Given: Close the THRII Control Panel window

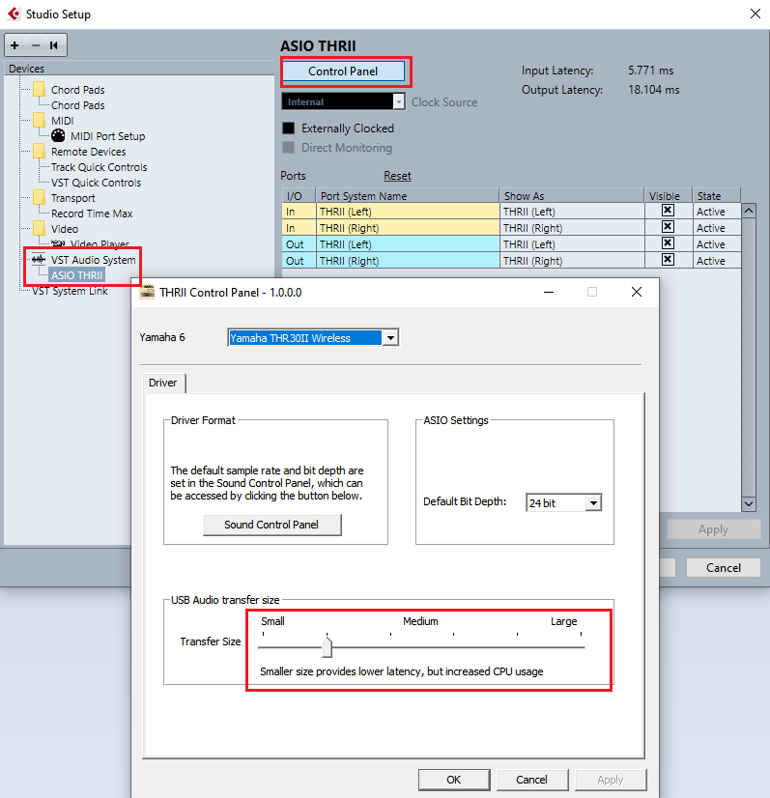Looking at the screenshot, I should tap(636, 292).
